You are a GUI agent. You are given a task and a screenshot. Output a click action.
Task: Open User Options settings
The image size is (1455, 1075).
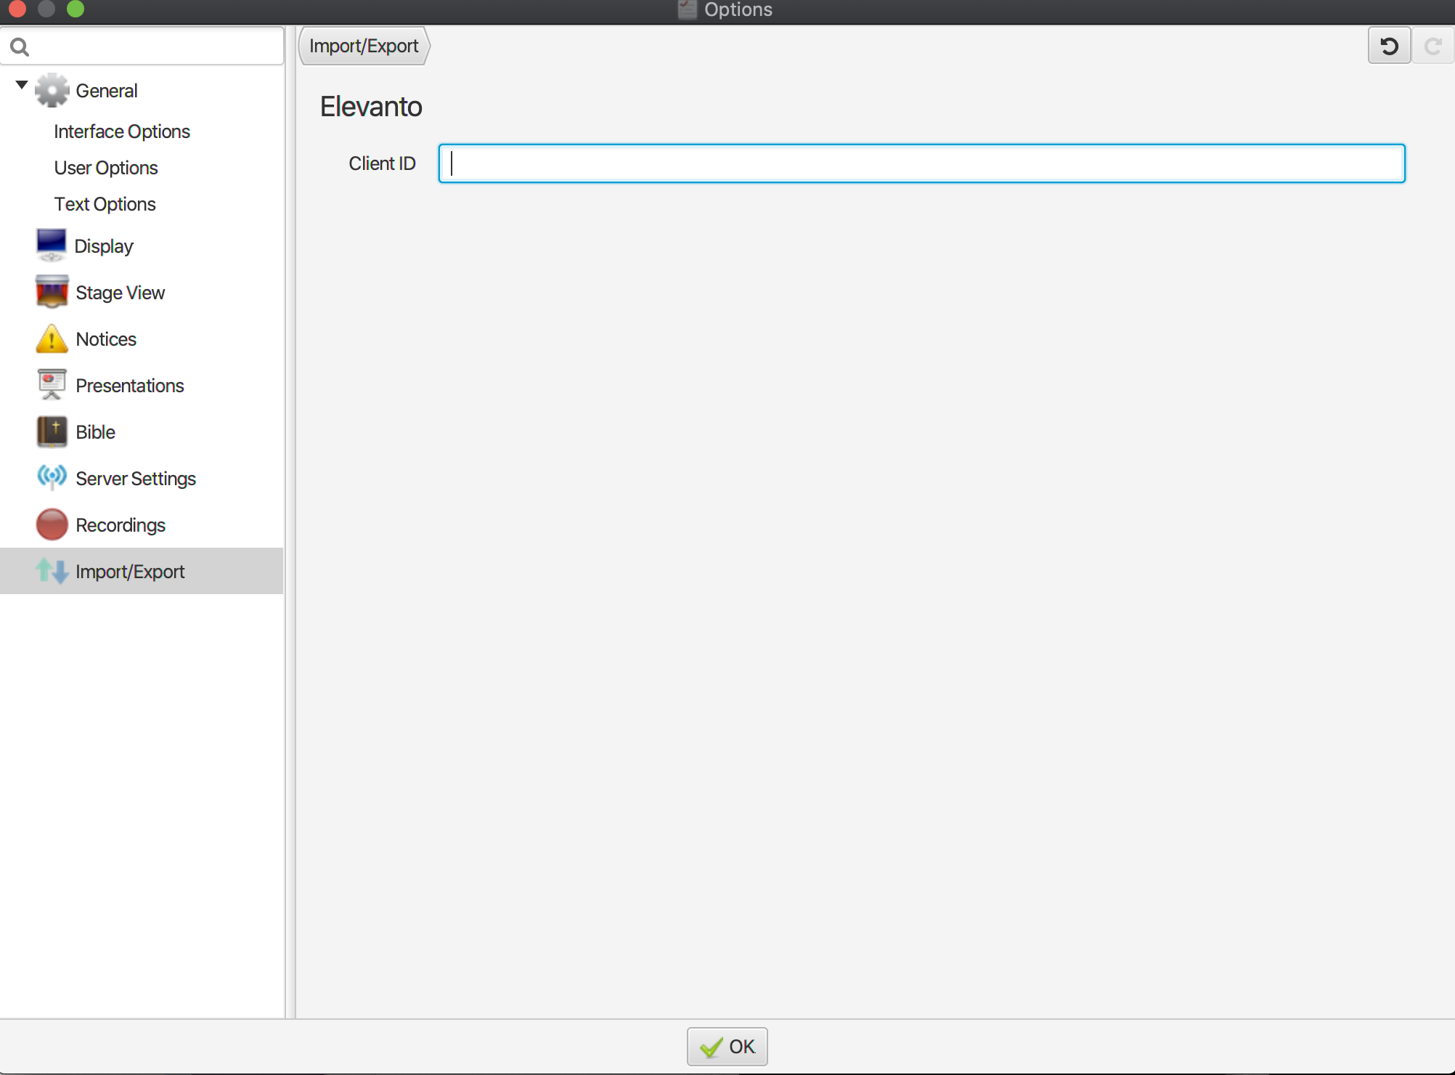[106, 168]
